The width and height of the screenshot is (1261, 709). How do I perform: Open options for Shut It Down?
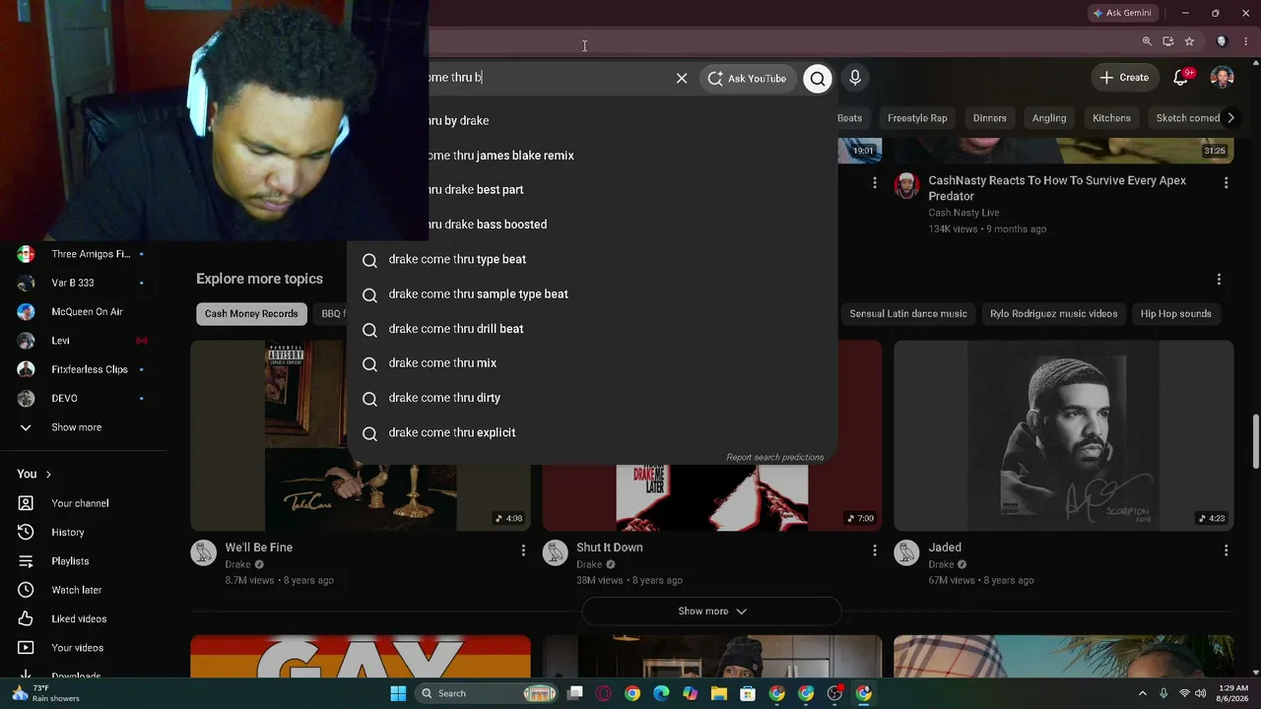click(x=874, y=550)
